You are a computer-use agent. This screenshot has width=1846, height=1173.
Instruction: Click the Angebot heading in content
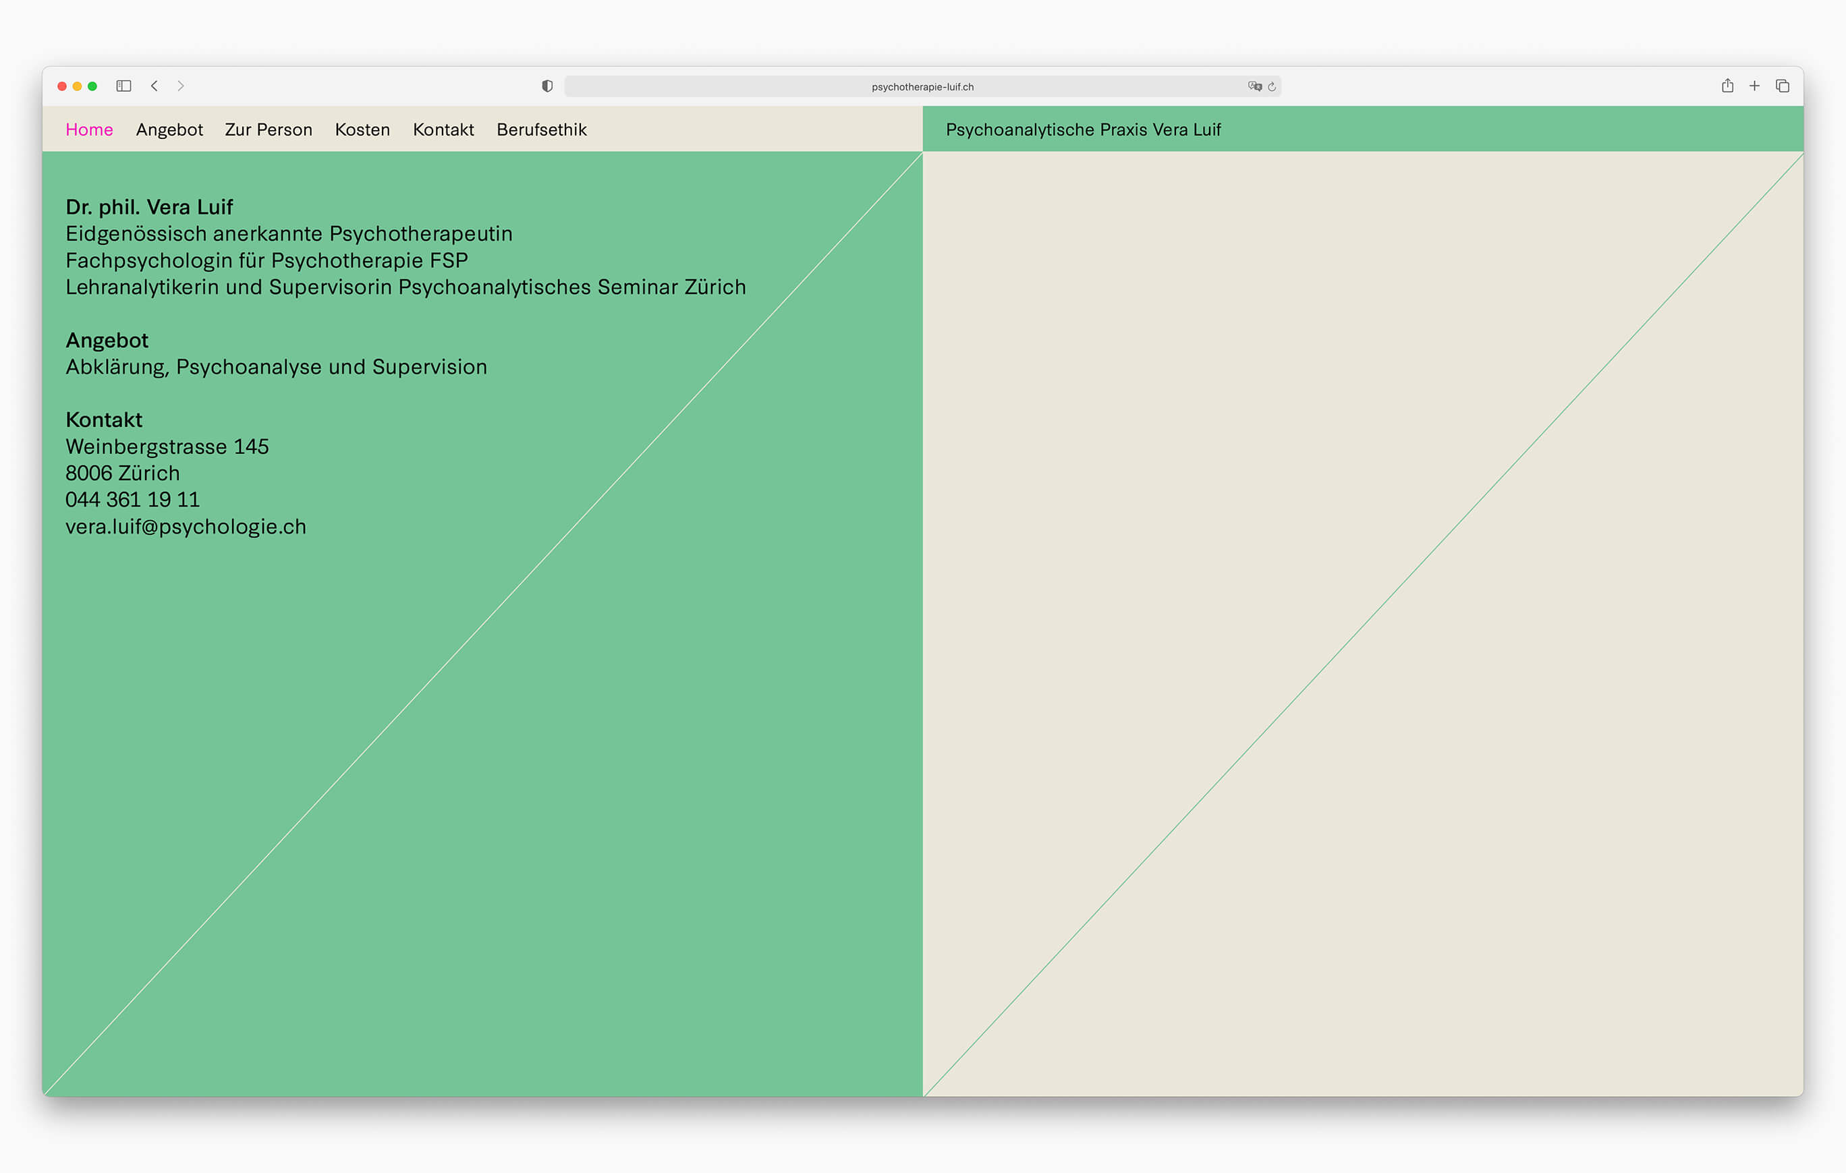pyautogui.click(x=107, y=340)
